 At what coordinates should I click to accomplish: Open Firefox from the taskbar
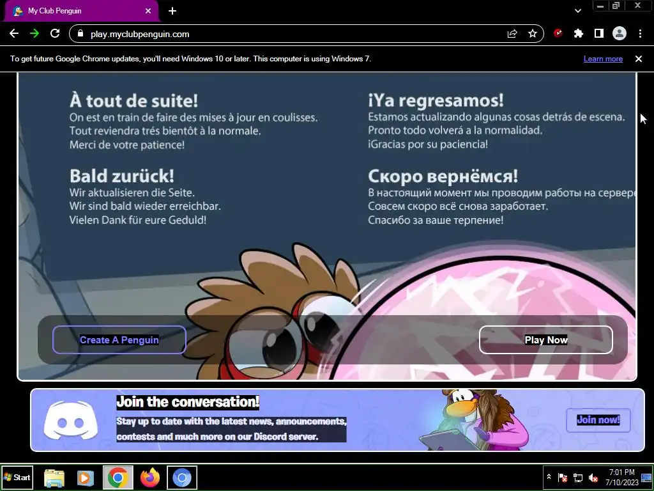tap(149, 478)
